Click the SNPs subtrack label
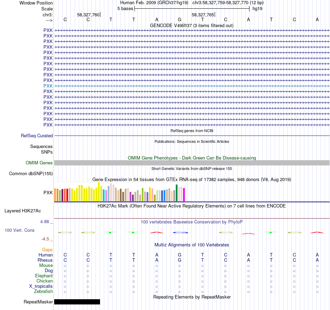The image size is (330, 310). (x=47, y=152)
